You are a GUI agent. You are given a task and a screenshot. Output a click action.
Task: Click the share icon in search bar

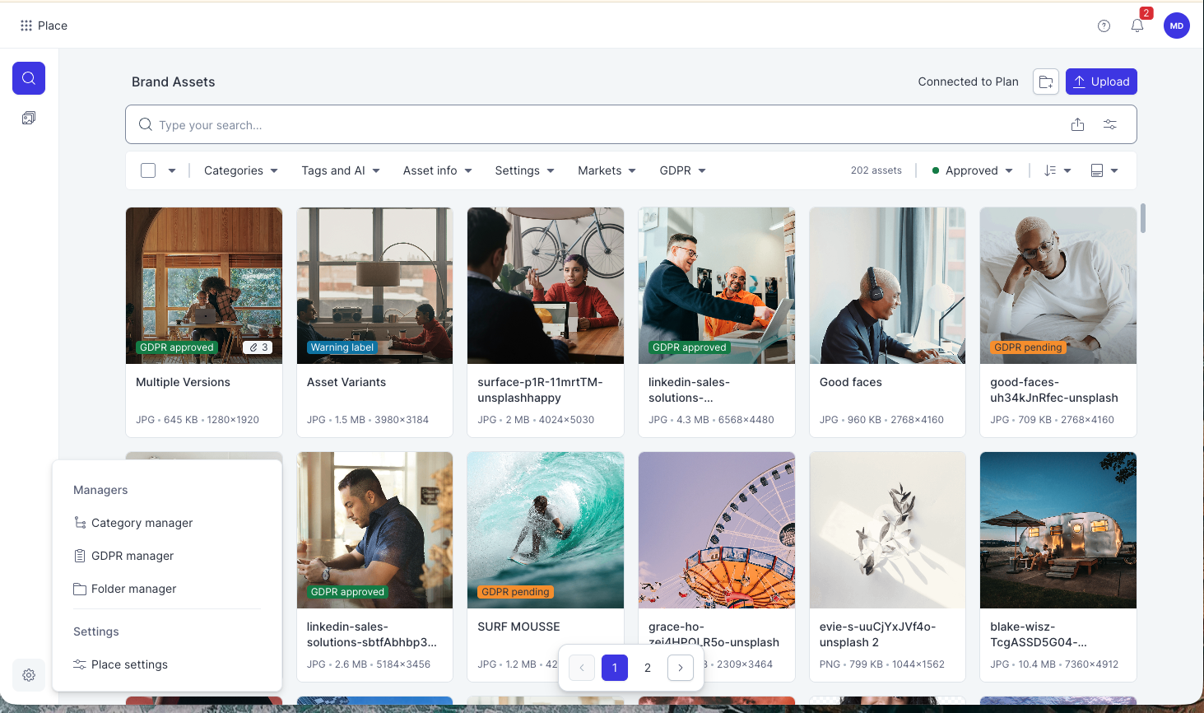pyautogui.click(x=1078, y=124)
